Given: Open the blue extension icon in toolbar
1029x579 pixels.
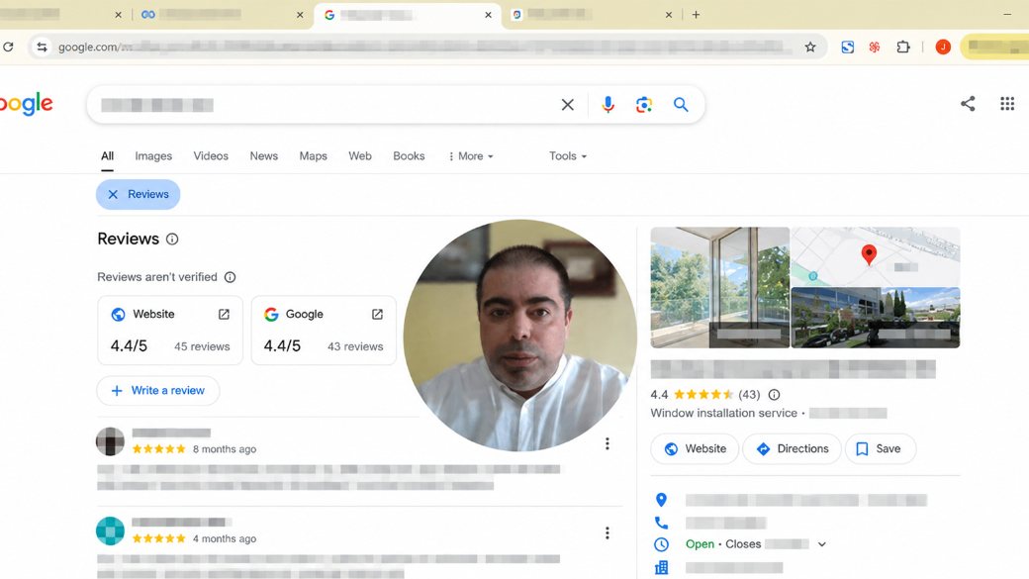Looking at the screenshot, I should [848, 47].
